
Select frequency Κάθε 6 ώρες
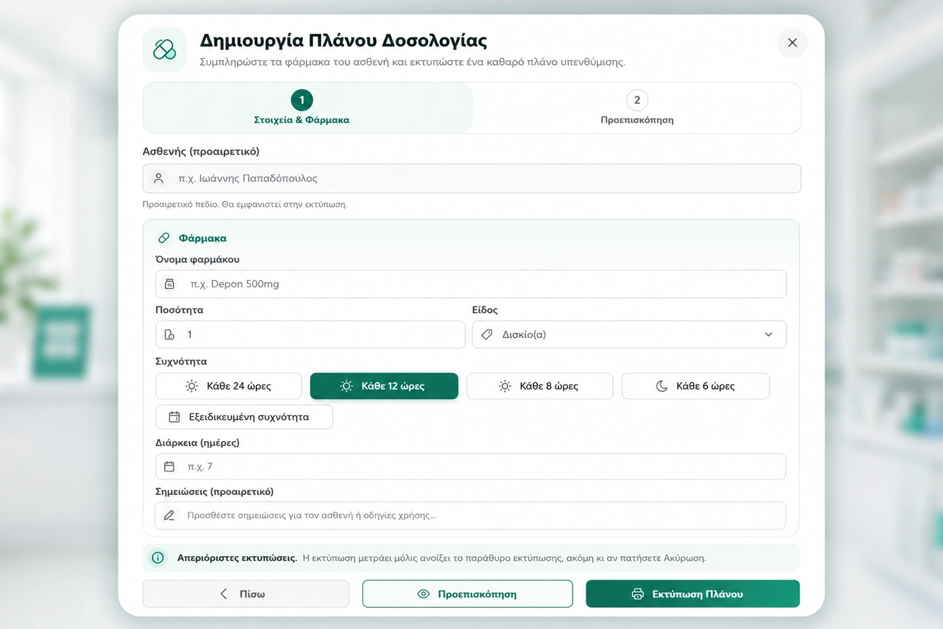[695, 386]
